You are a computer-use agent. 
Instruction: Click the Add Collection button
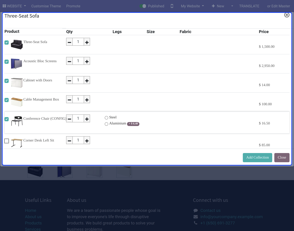click(x=258, y=157)
